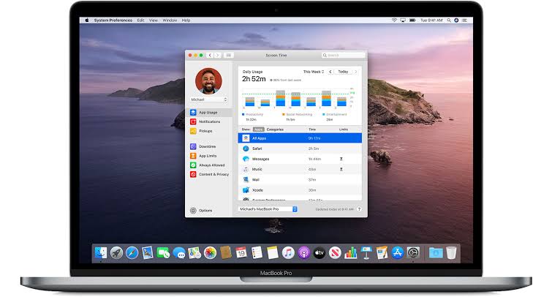Open the This Week period dropdown
This screenshot has width=552, height=297.
click(x=314, y=72)
